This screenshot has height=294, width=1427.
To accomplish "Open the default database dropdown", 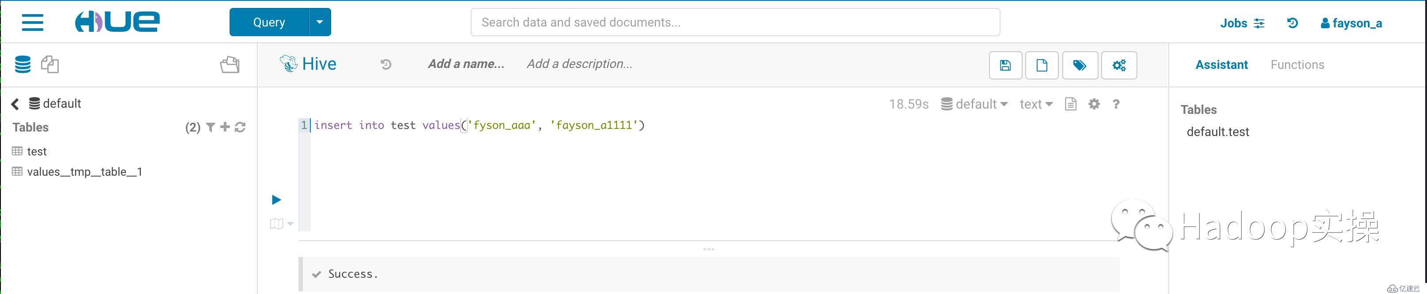I will (974, 104).
